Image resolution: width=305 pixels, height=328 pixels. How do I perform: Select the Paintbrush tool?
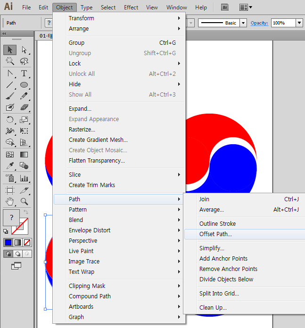[x=10, y=96]
